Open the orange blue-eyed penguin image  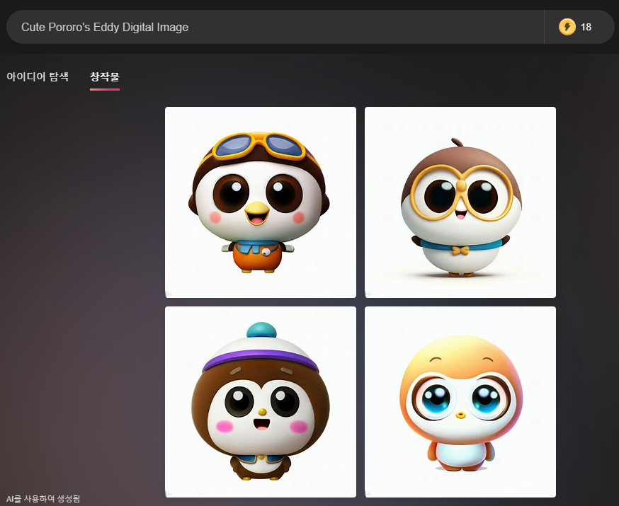click(x=460, y=402)
